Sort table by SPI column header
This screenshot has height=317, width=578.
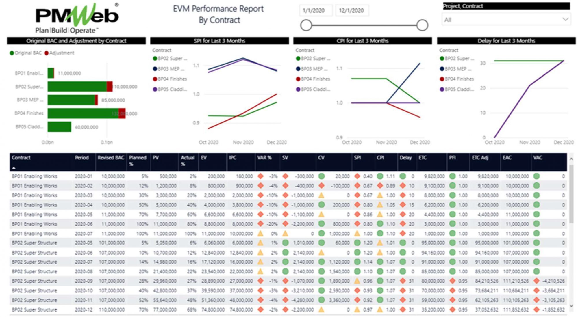coord(357,158)
